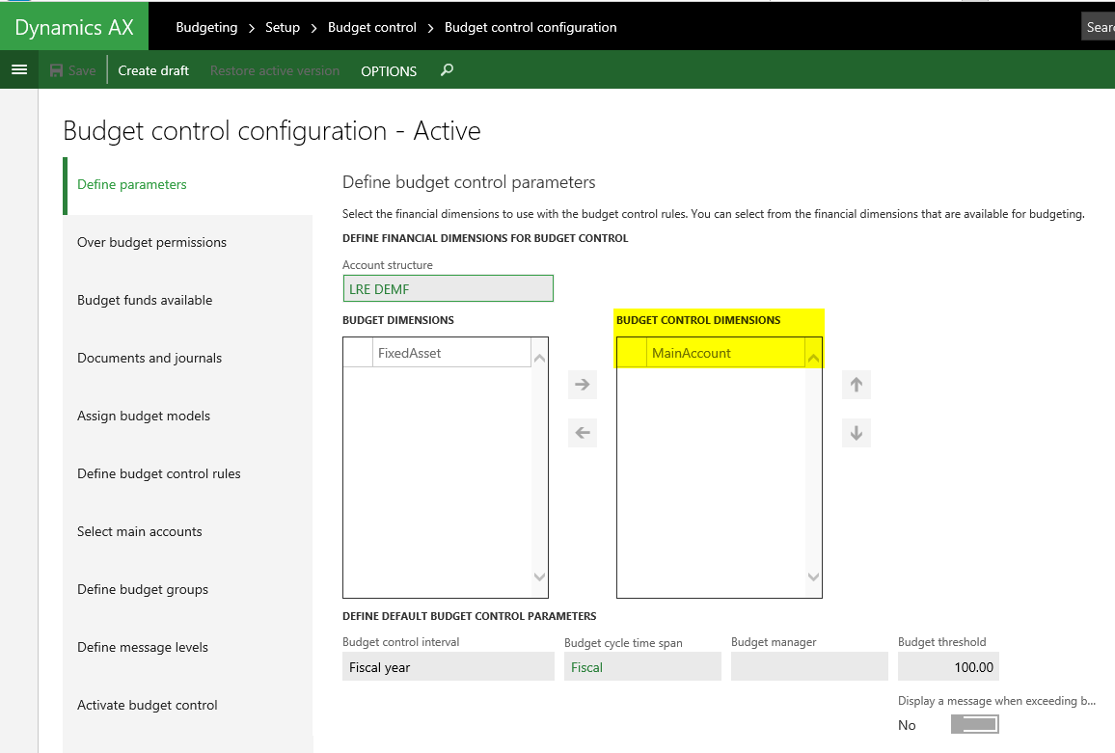The image size is (1115, 753).
Task: Open the Budget control interval dropdown
Action: (x=448, y=667)
